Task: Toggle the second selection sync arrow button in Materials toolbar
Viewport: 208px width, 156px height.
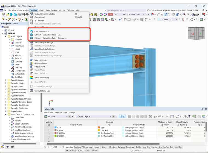Action: [124, 116]
